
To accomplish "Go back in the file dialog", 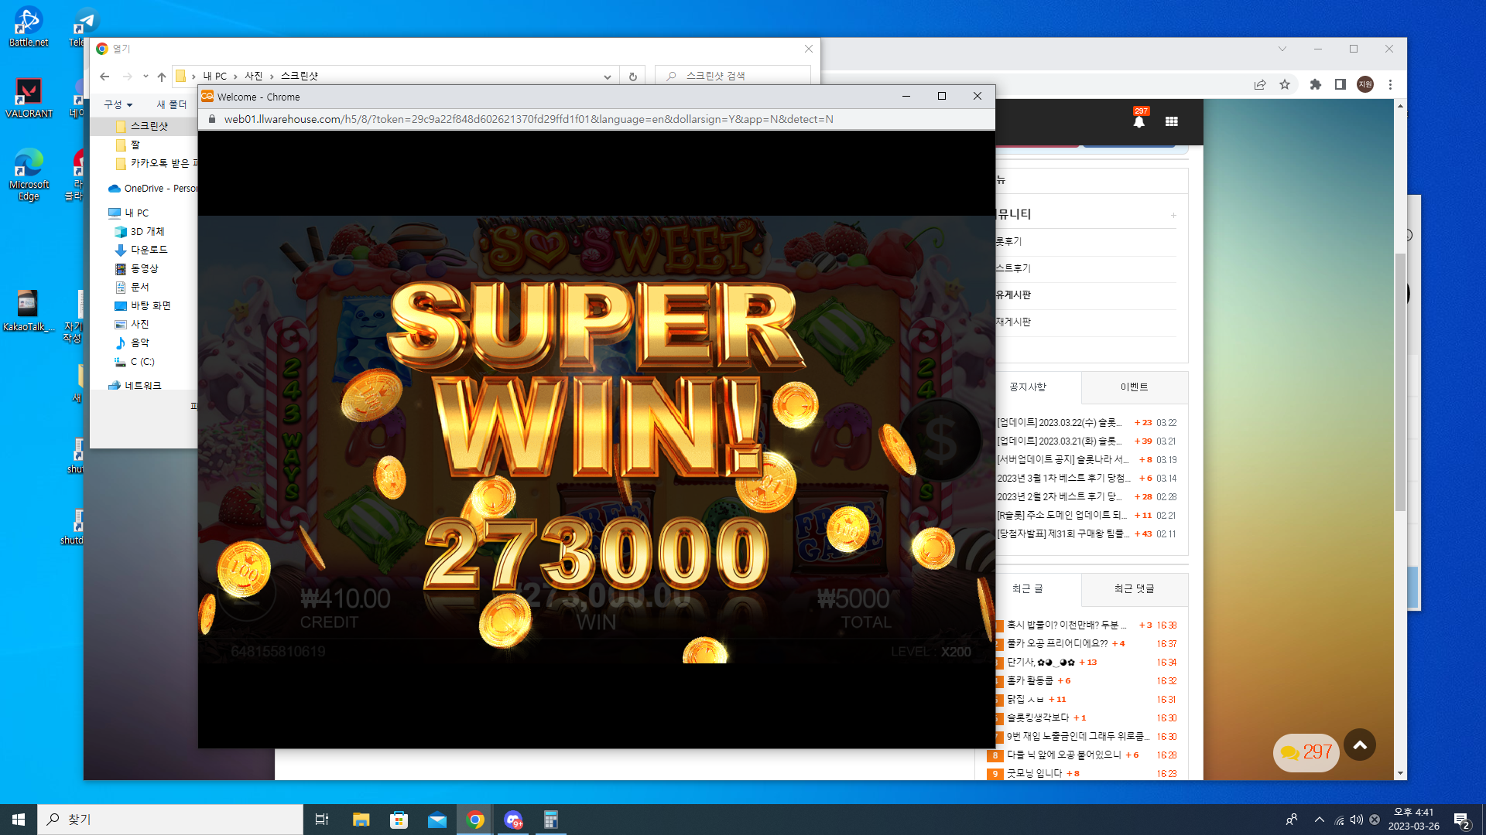I will click(x=104, y=77).
